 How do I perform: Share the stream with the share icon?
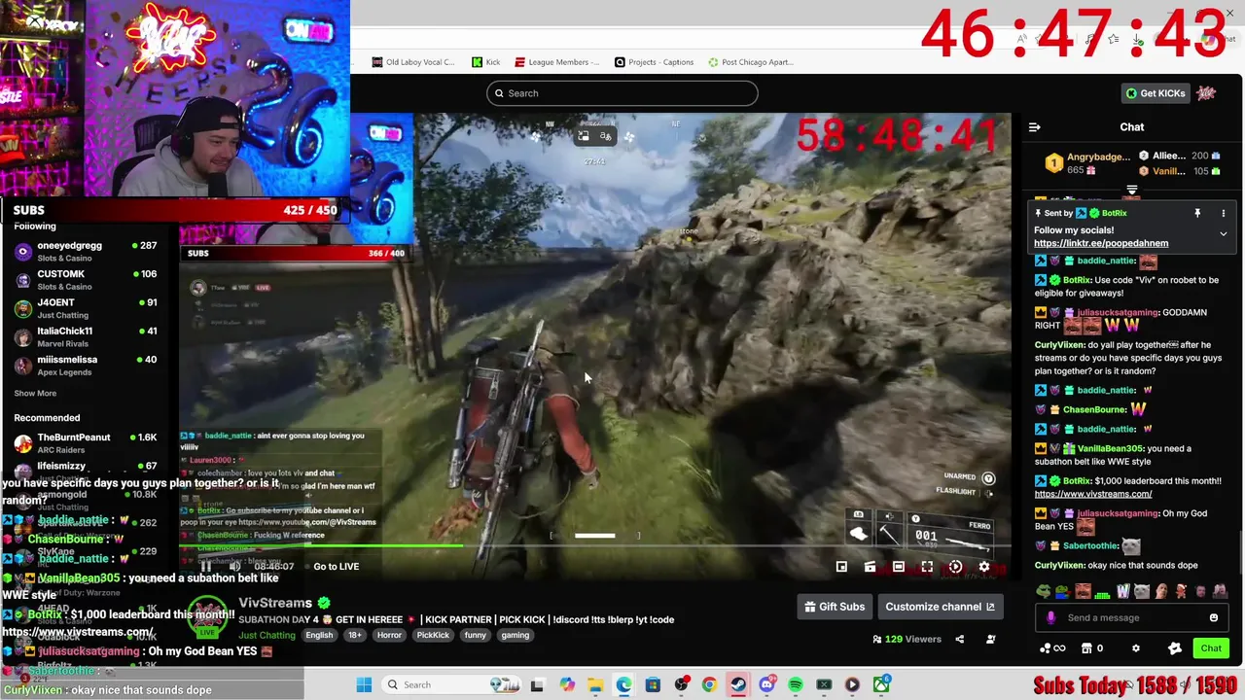(960, 640)
